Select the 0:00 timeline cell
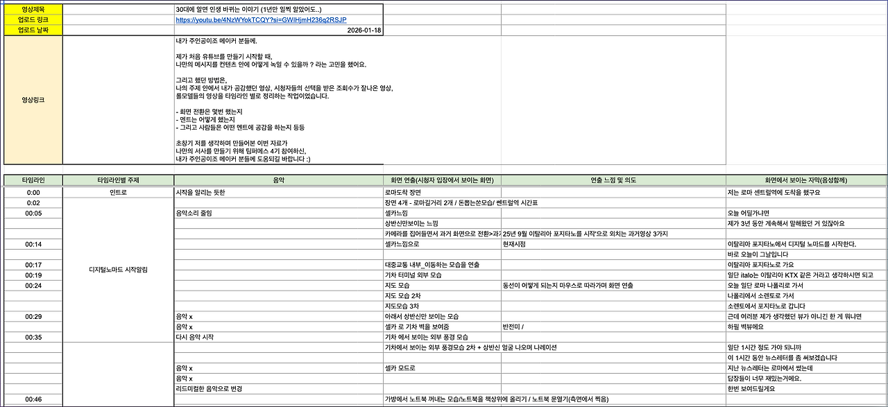The width and height of the screenshot is (888, 407). (x=33, y=192)
